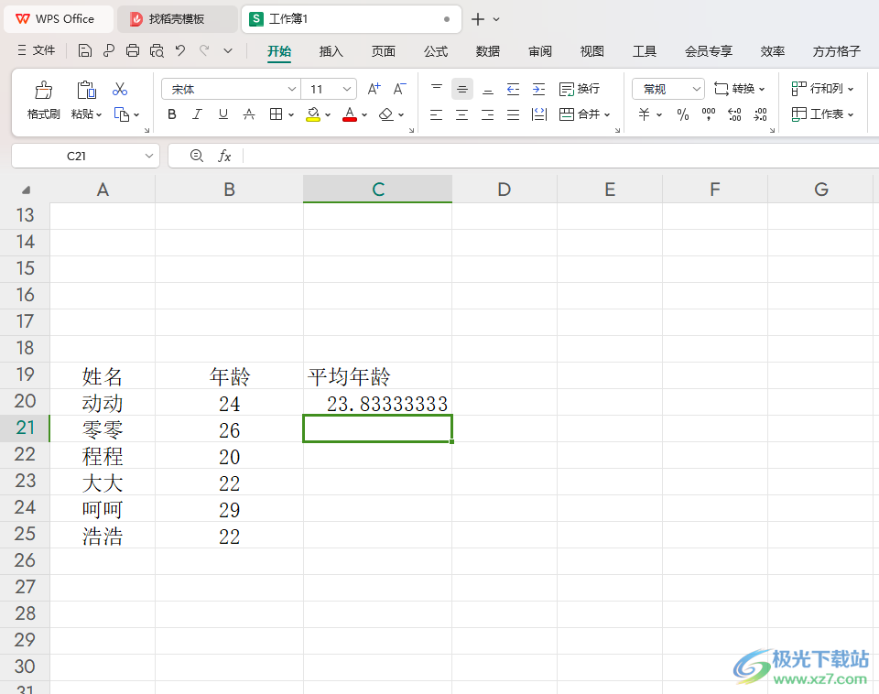Align text right
Screen dimensions: 879x694
click(x=488, y=115)
